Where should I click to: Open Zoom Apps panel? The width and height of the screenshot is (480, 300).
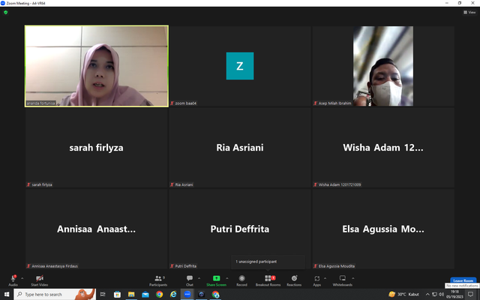click(316, 280)
